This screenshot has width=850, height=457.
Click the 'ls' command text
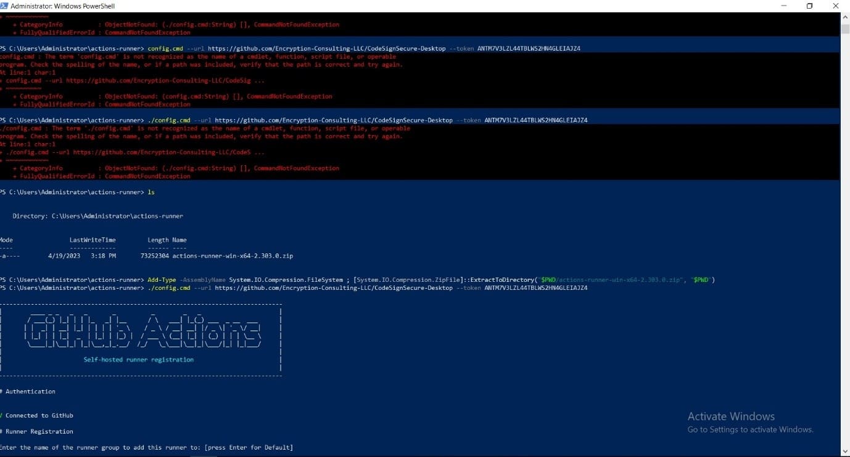151,192
